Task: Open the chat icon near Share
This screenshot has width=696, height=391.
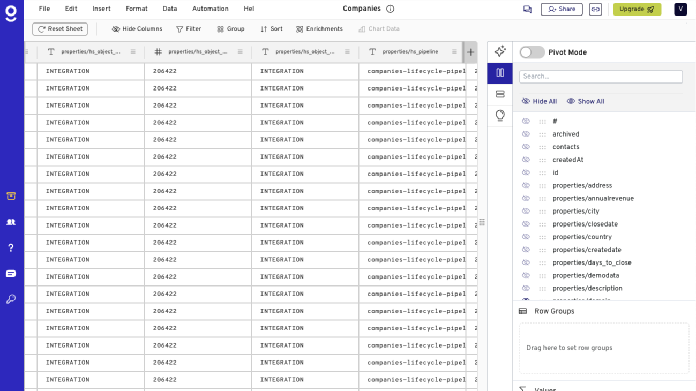Action: [527, 9]
